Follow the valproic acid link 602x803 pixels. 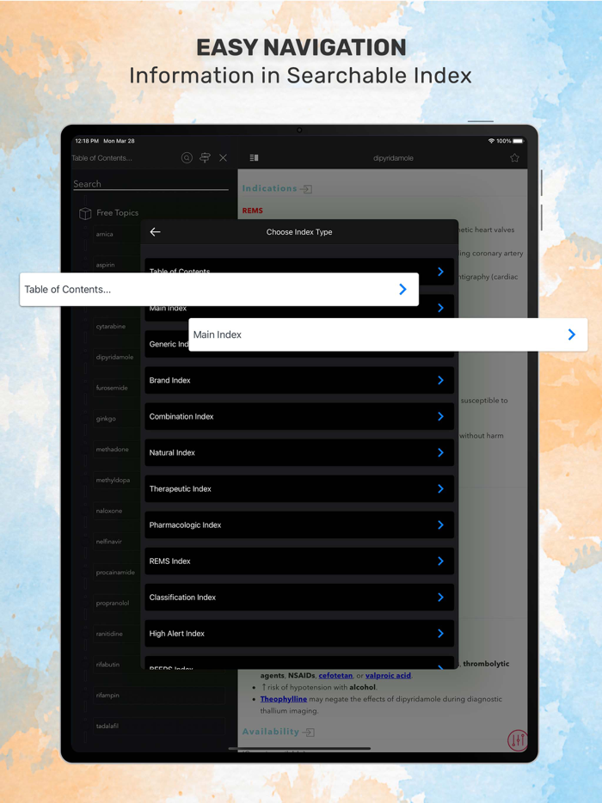(x=388, y=676)
